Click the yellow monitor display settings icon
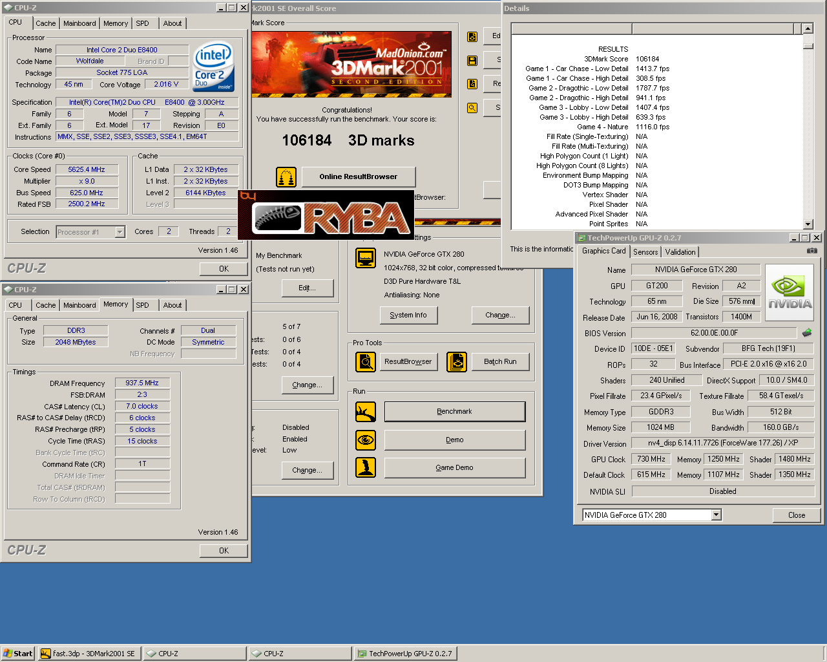Viewport: 827px width, 662px height. tap(366, 258)
